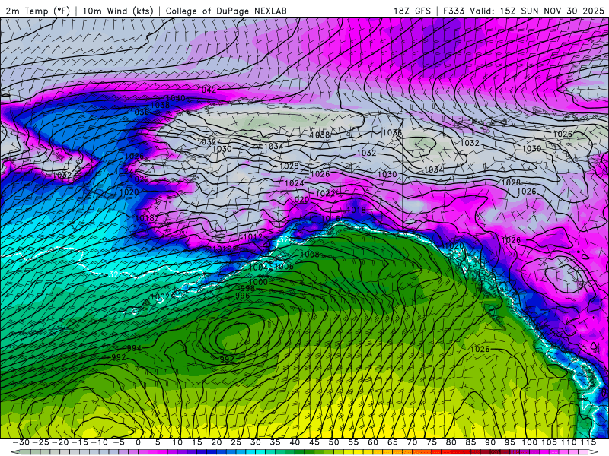Click the 100 legend tick
Screen dimensions: 609x456
pyautogui.click(x=530, y=442)
